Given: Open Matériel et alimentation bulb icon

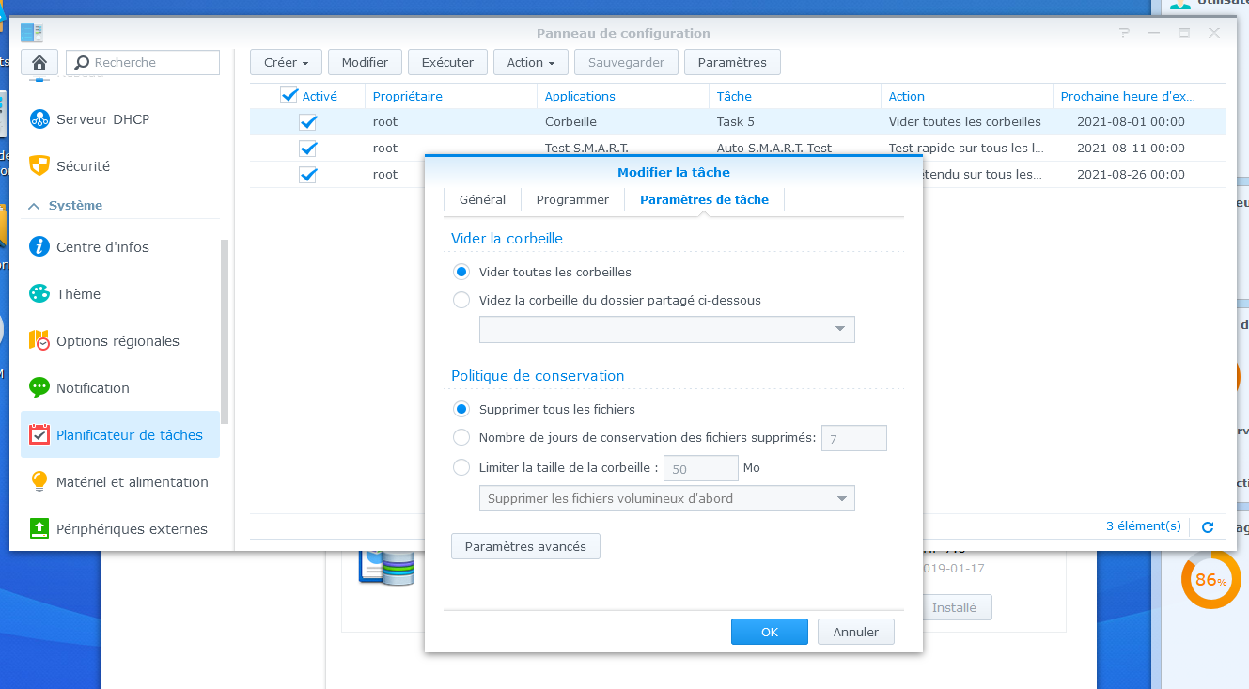Looking at the screenshot, I should pos(39,482).
